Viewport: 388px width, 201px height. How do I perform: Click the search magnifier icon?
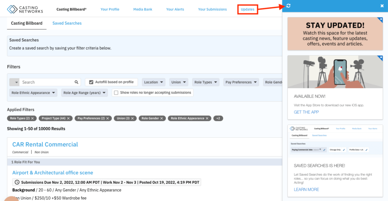[77, 82]
